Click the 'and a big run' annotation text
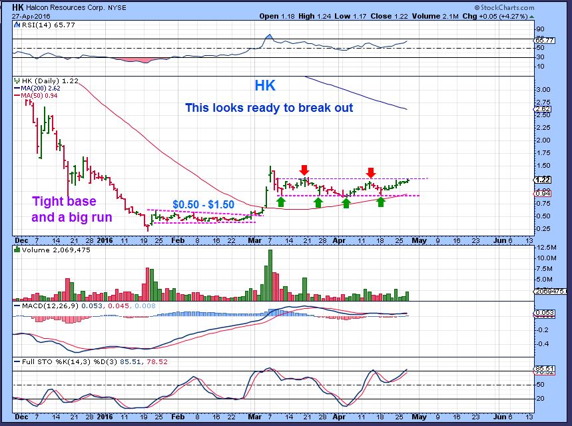Image resolution: width=572 pixels, height=426 pixels. [72, 217]
